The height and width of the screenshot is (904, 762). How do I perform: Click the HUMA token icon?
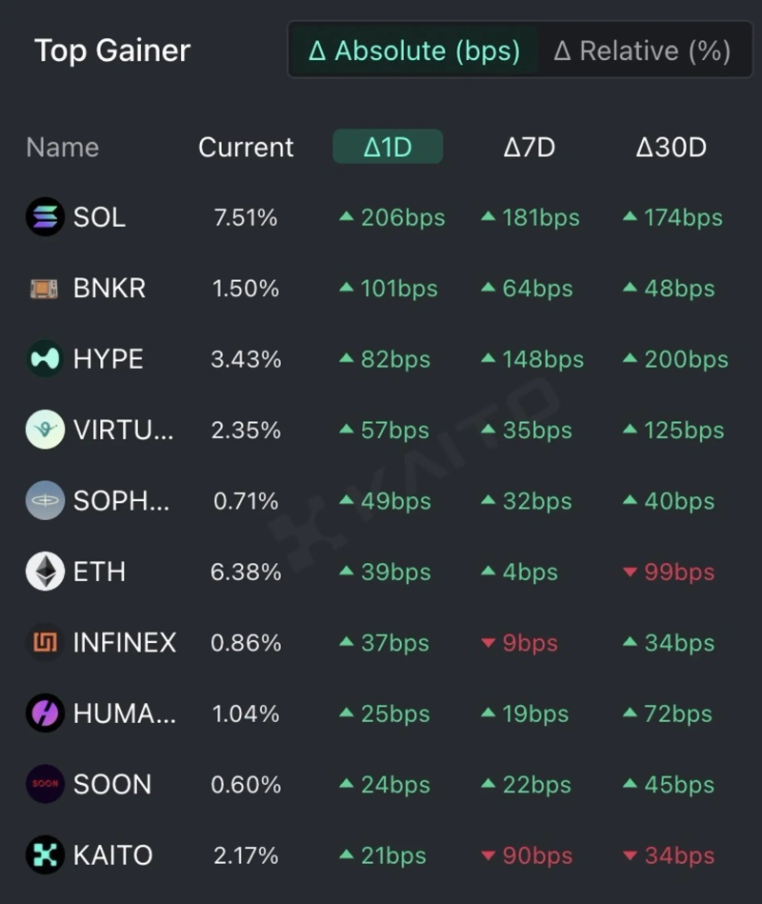click(x=45, y=713)
